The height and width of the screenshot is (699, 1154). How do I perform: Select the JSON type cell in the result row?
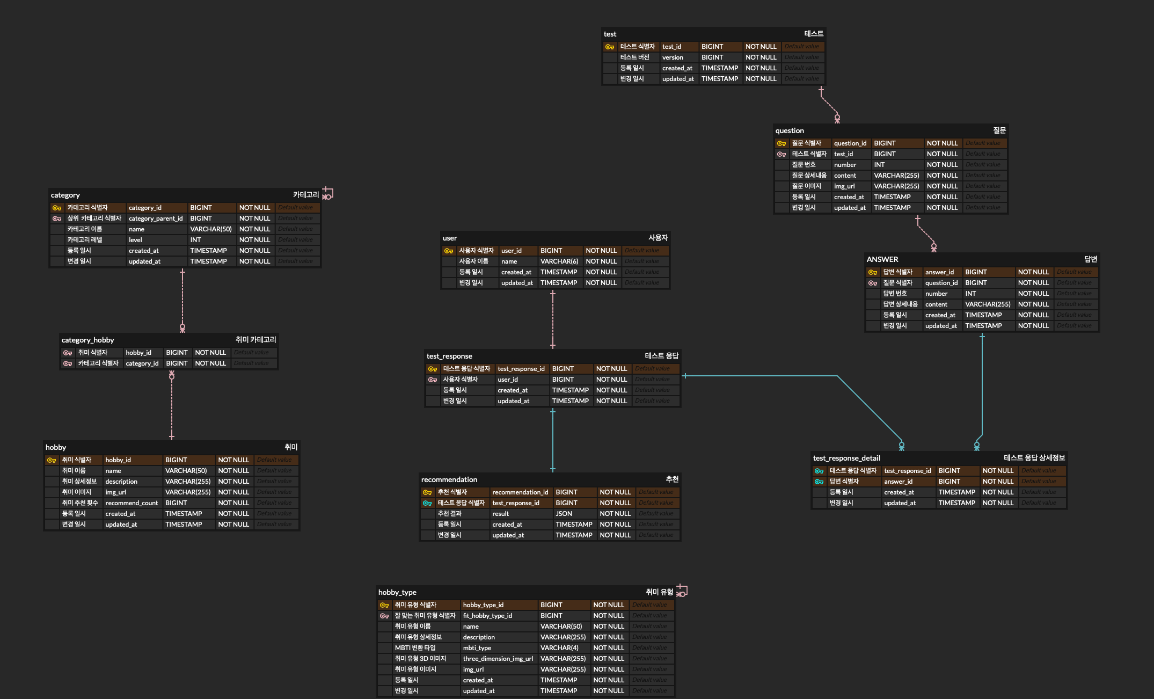[564, 514]
